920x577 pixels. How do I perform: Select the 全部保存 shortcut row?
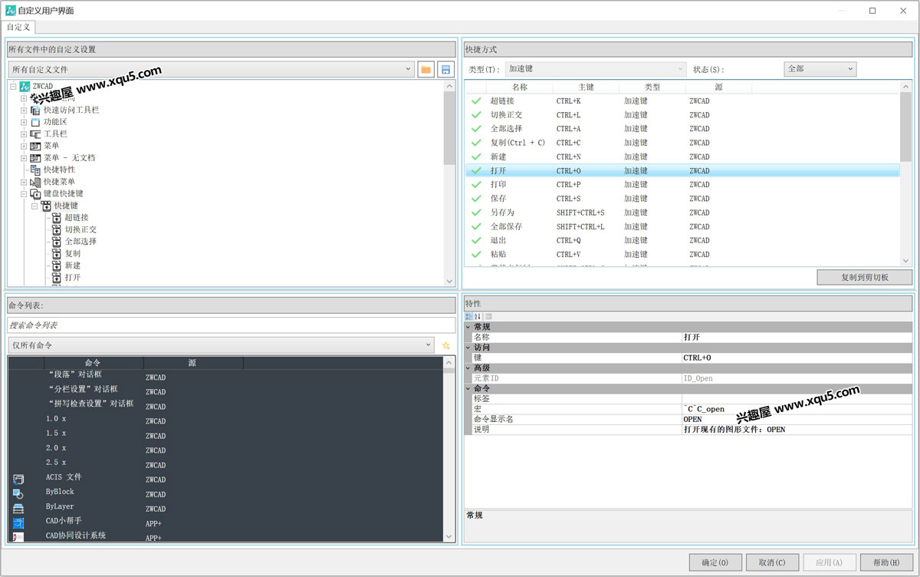click(682, 226)
